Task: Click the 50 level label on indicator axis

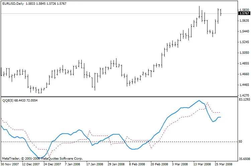Action: [x=240, y=142]
